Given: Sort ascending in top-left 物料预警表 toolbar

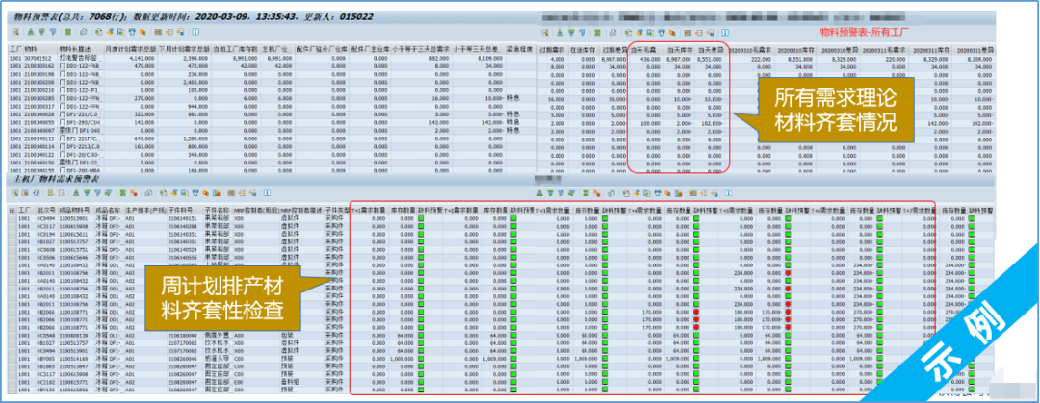Looking at the screenshot, I should (31, 32).
